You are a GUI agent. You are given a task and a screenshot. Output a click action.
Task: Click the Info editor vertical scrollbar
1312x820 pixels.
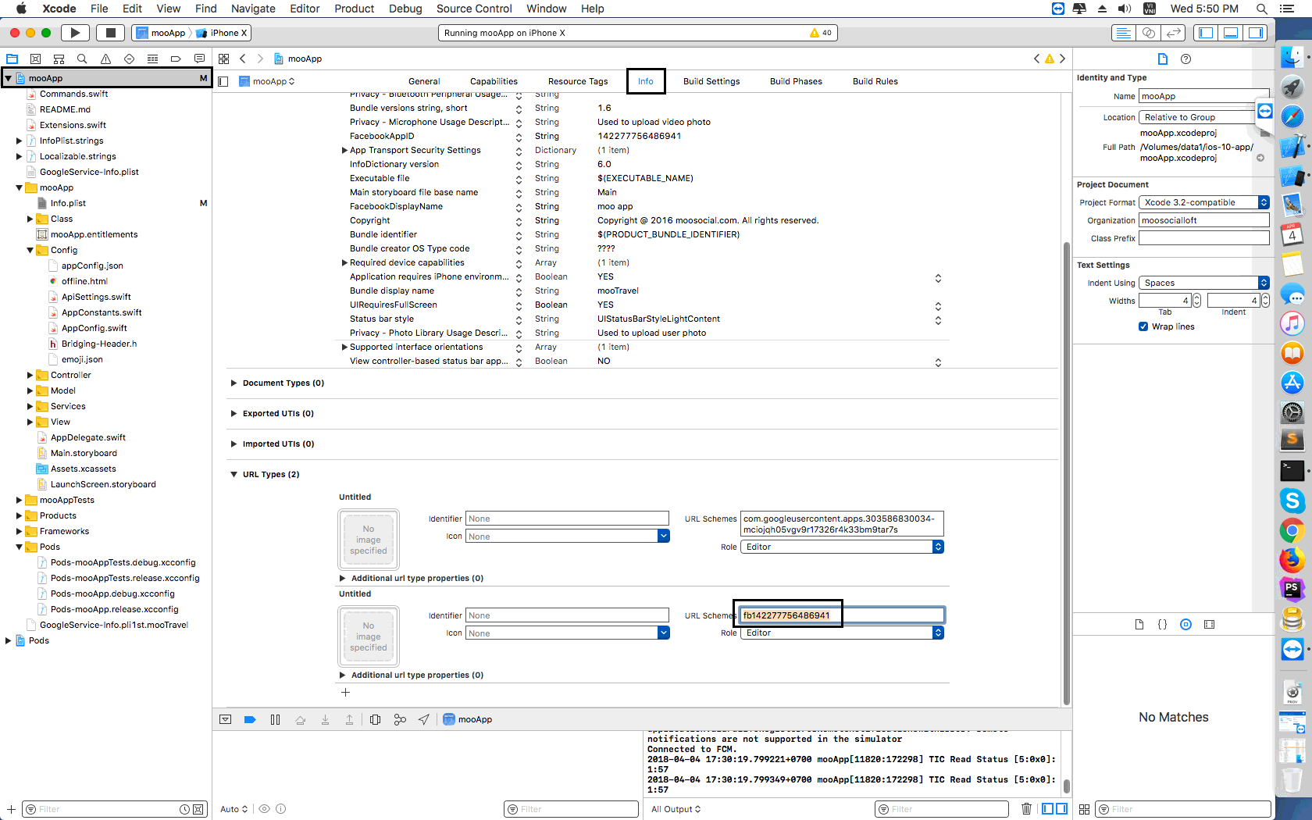1066,472
